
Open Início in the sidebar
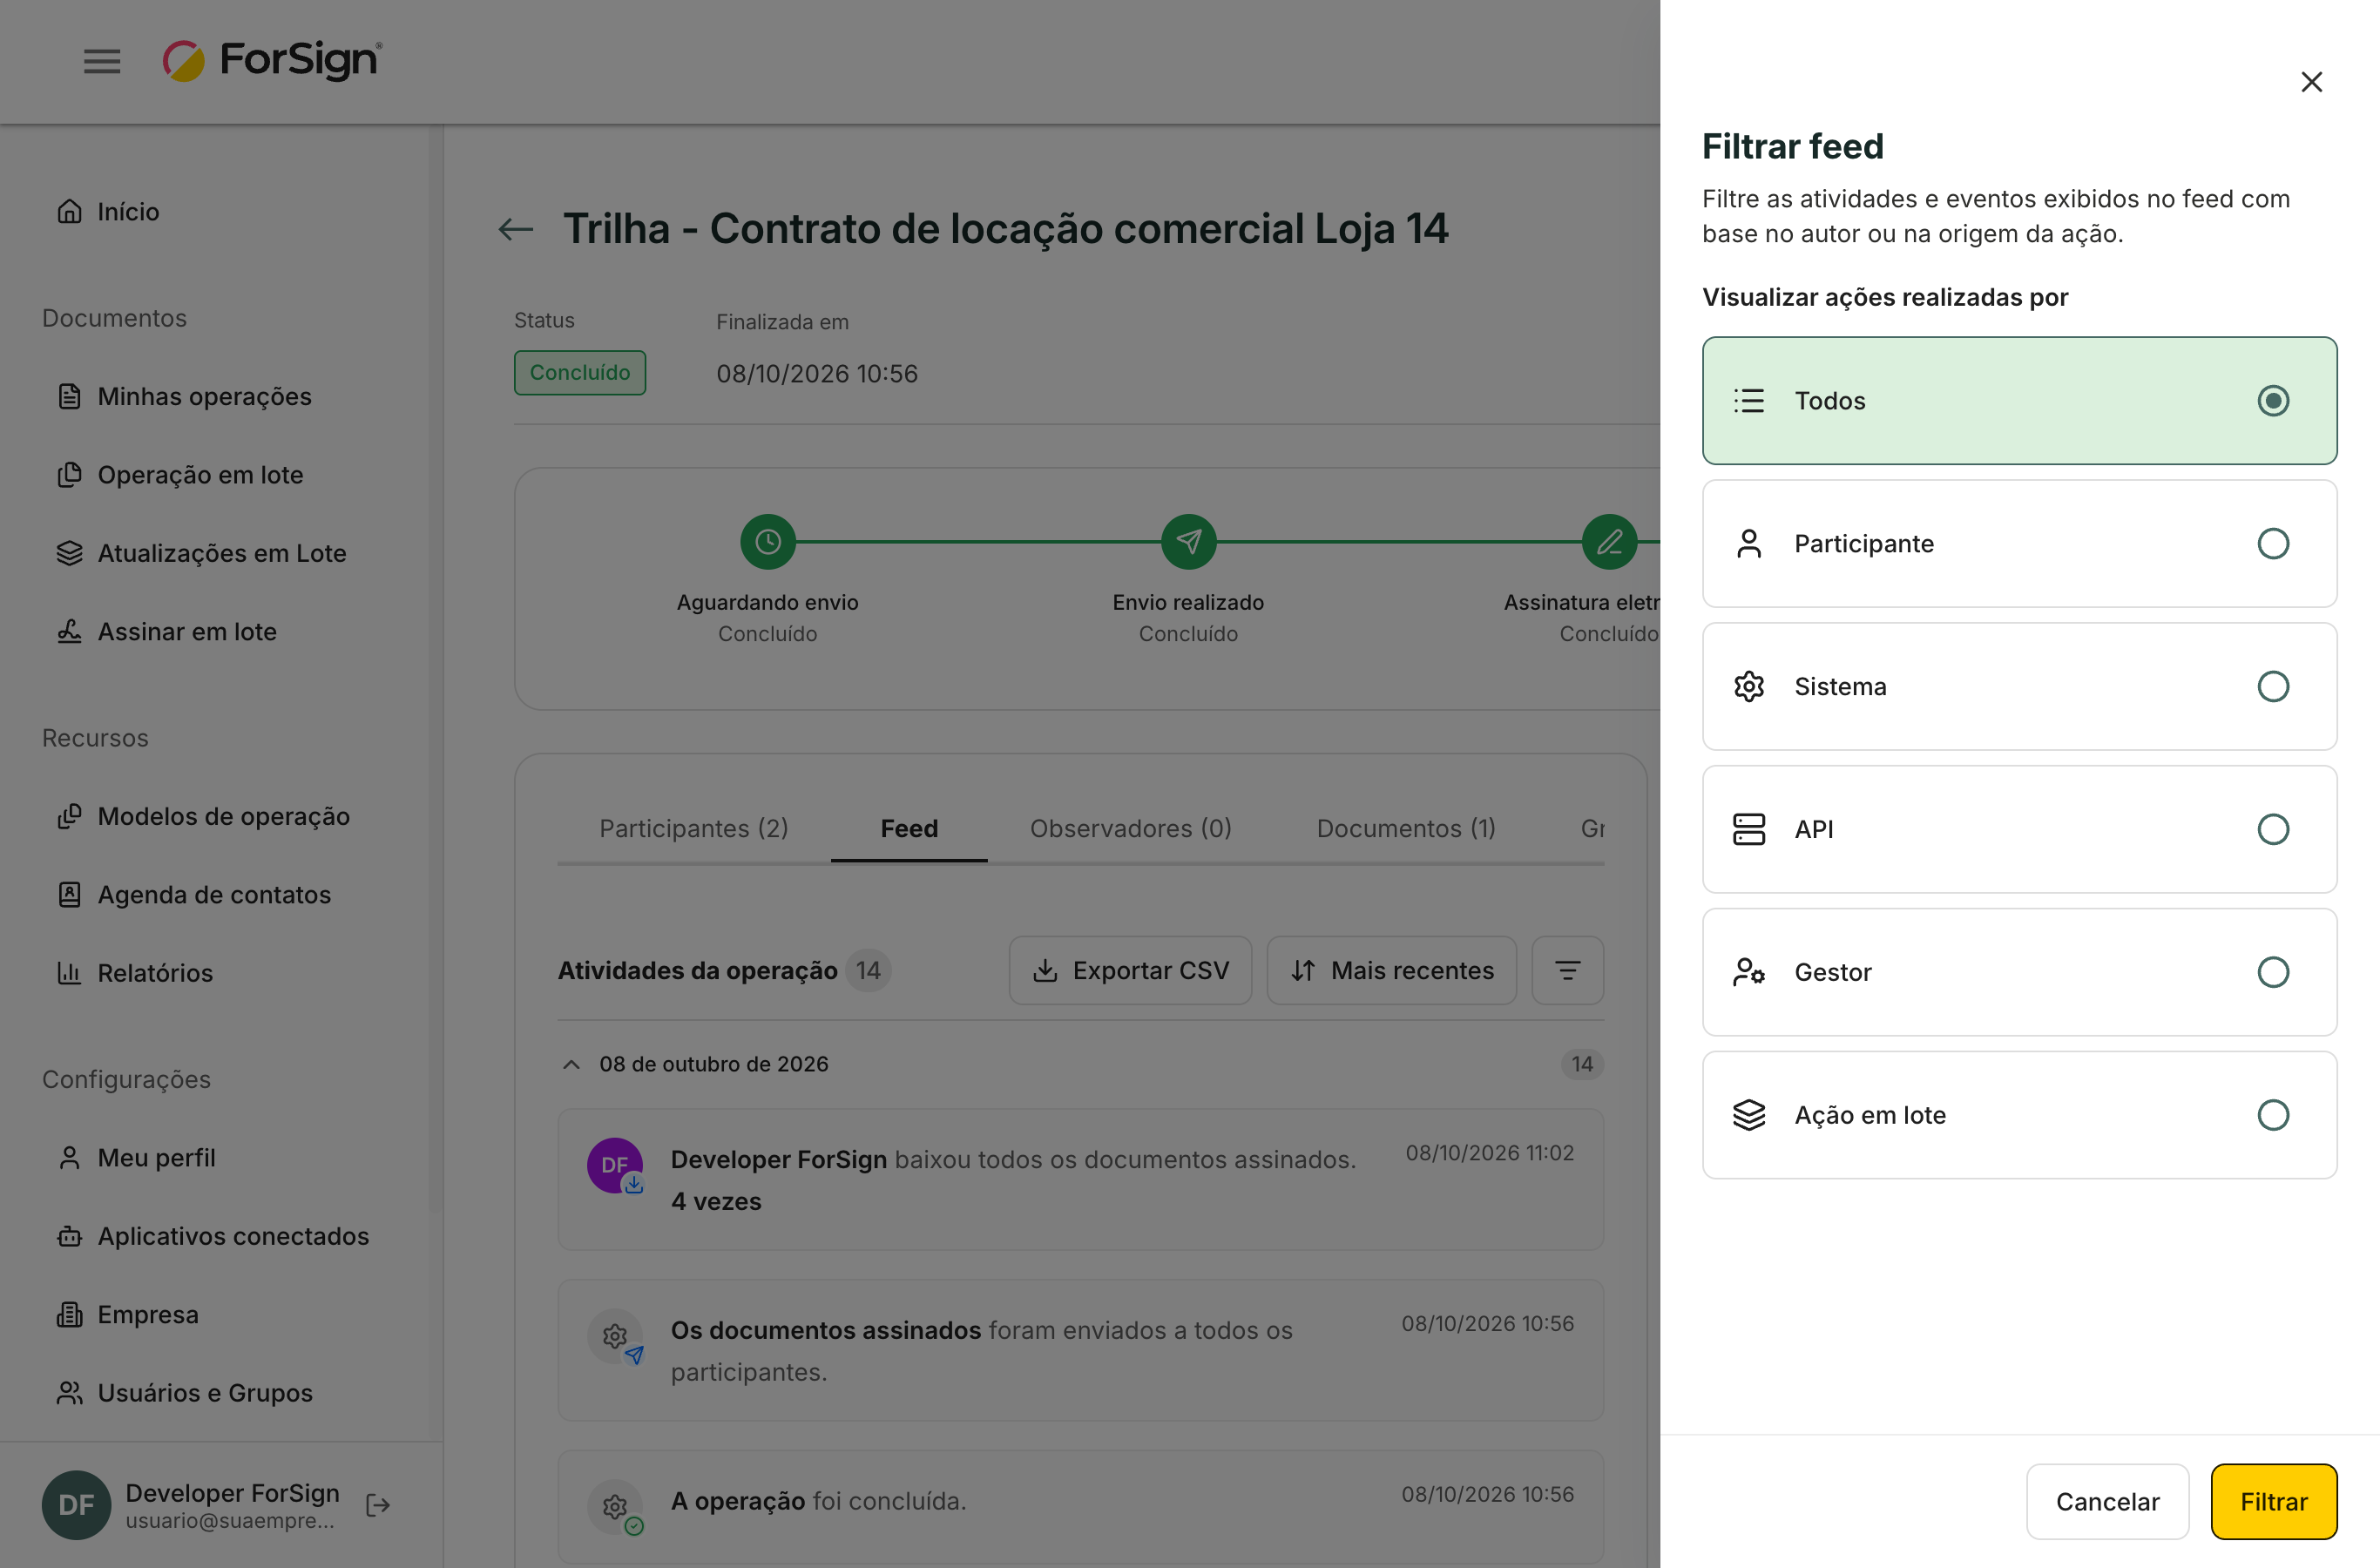point(108,212)
